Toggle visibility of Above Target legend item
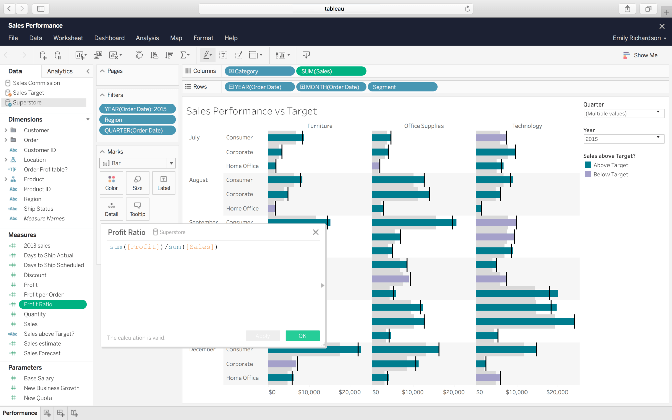This screenshot has width=672, height=420. (x=610, y=165)
